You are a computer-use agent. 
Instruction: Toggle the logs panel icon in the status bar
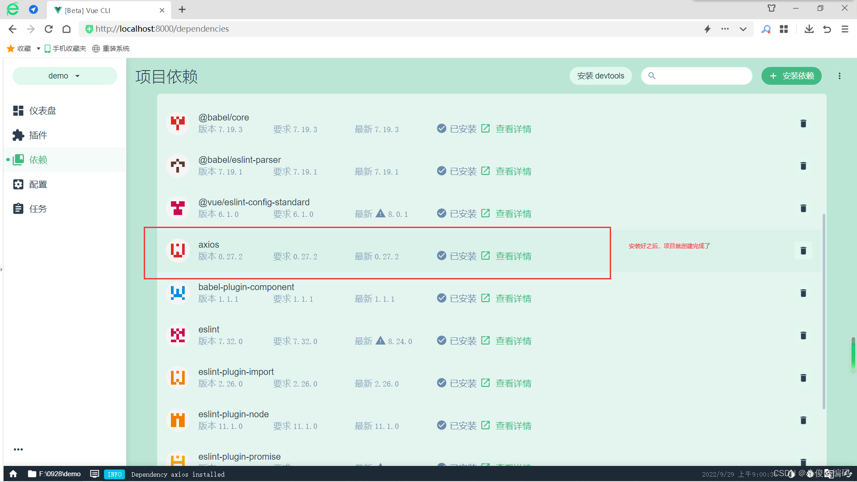(x=95, y=474)
